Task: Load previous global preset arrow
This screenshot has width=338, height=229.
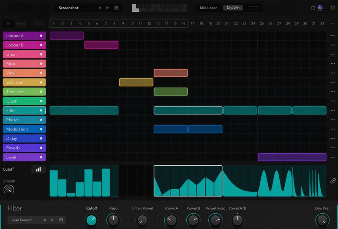Action: 100,8
